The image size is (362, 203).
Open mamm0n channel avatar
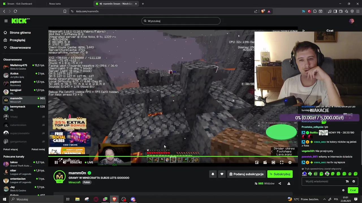[x=59, y=176]
